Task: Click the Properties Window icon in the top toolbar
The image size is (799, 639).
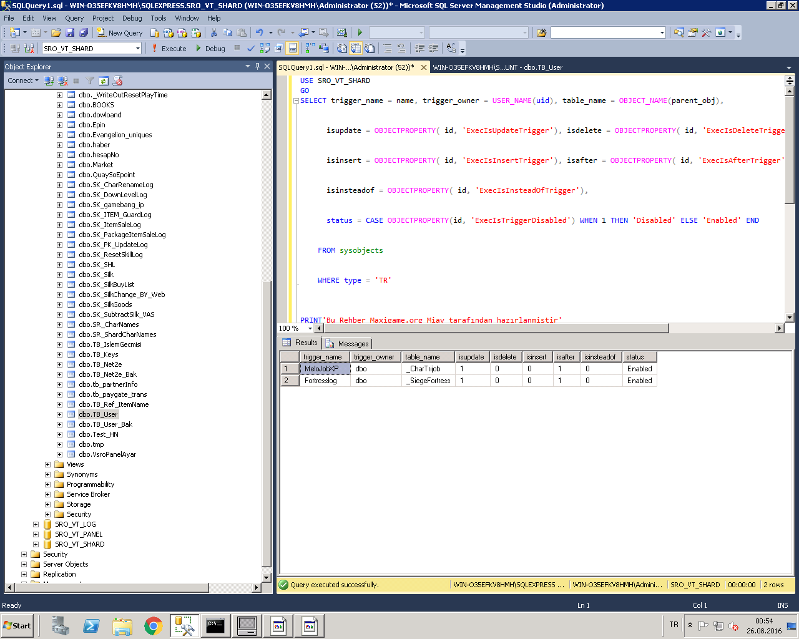Action: click(692, 32)
